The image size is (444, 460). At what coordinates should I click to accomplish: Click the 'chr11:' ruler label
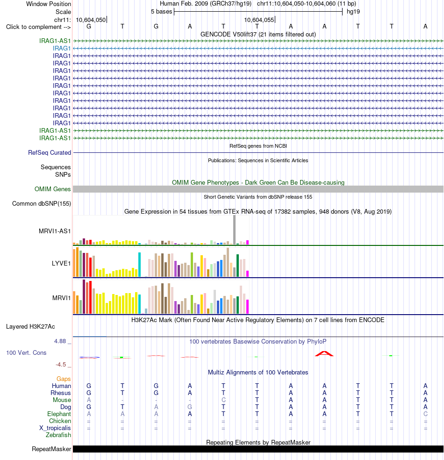click(x=63, y=20)
